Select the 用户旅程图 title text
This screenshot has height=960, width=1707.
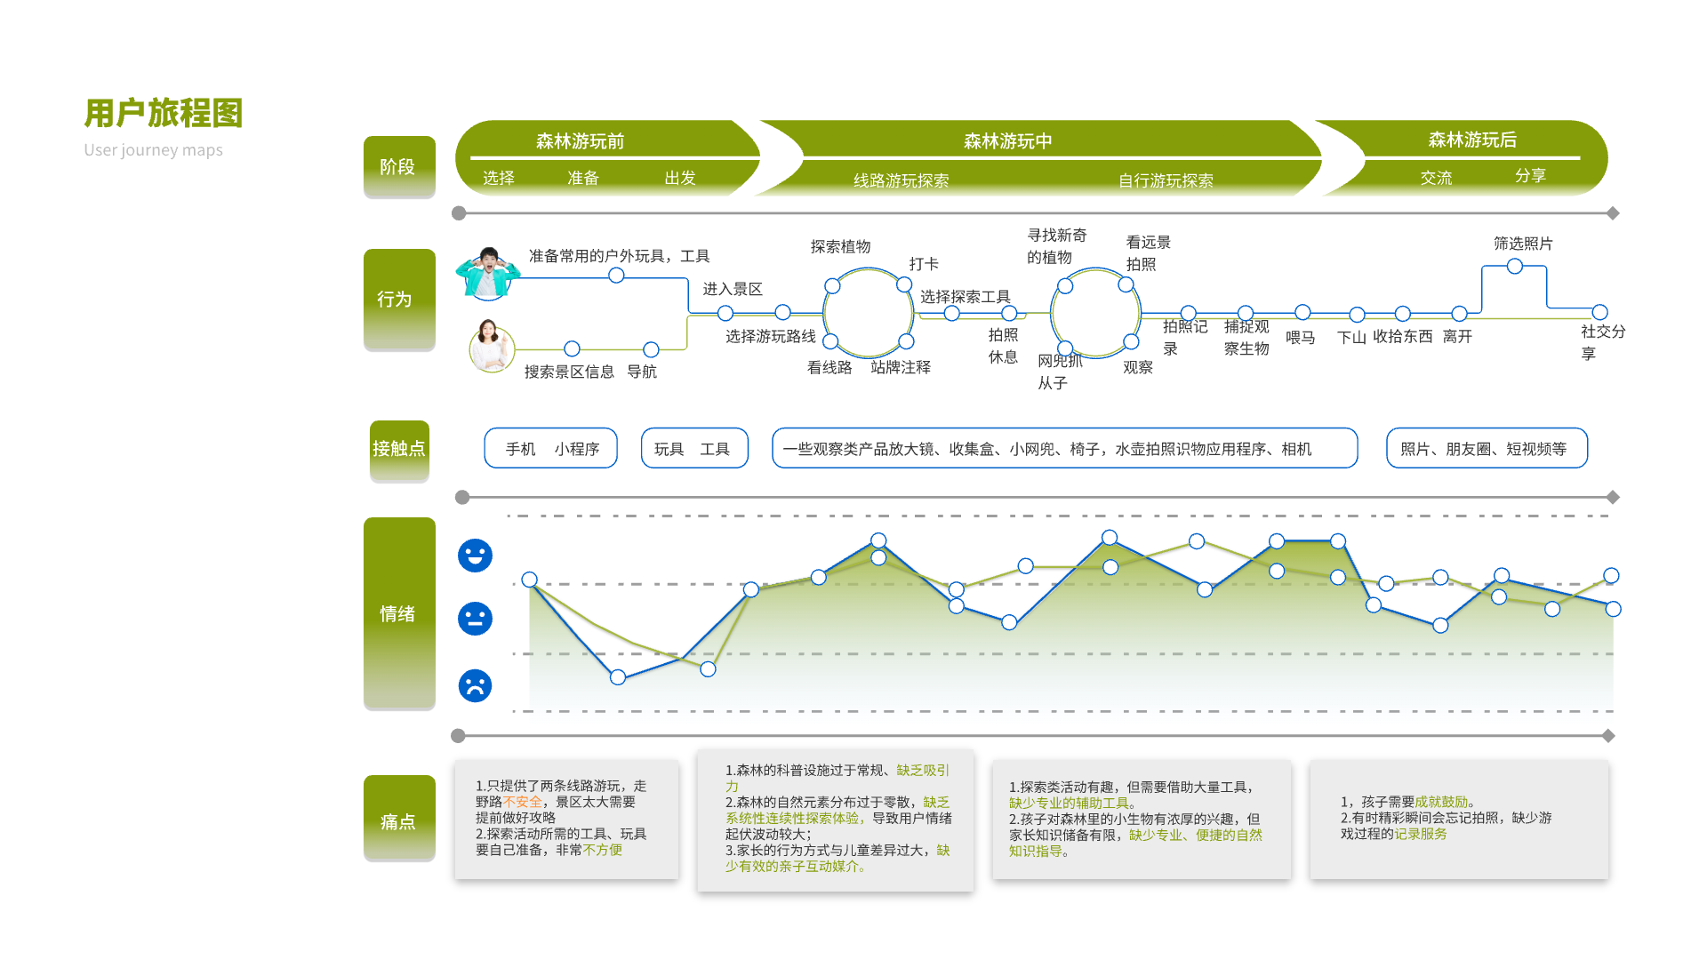pos(164,114)
